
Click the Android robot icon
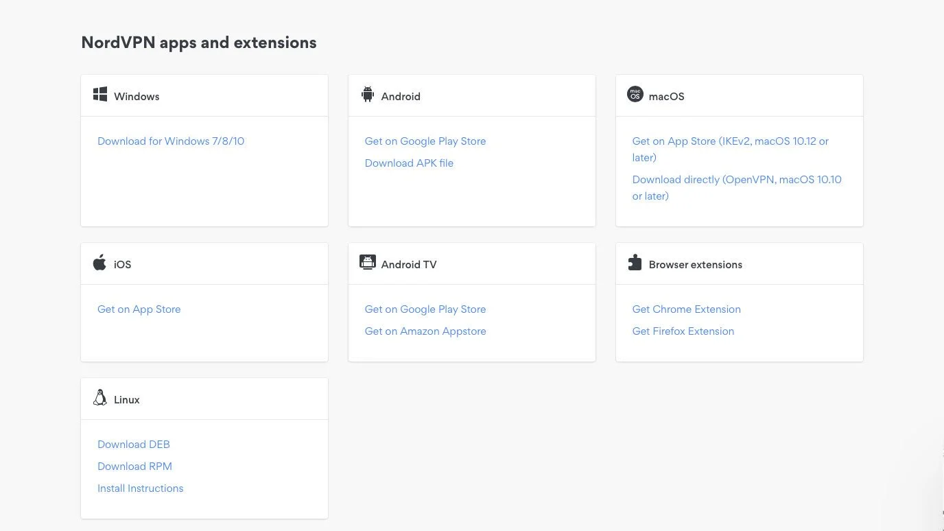point(368,95)
